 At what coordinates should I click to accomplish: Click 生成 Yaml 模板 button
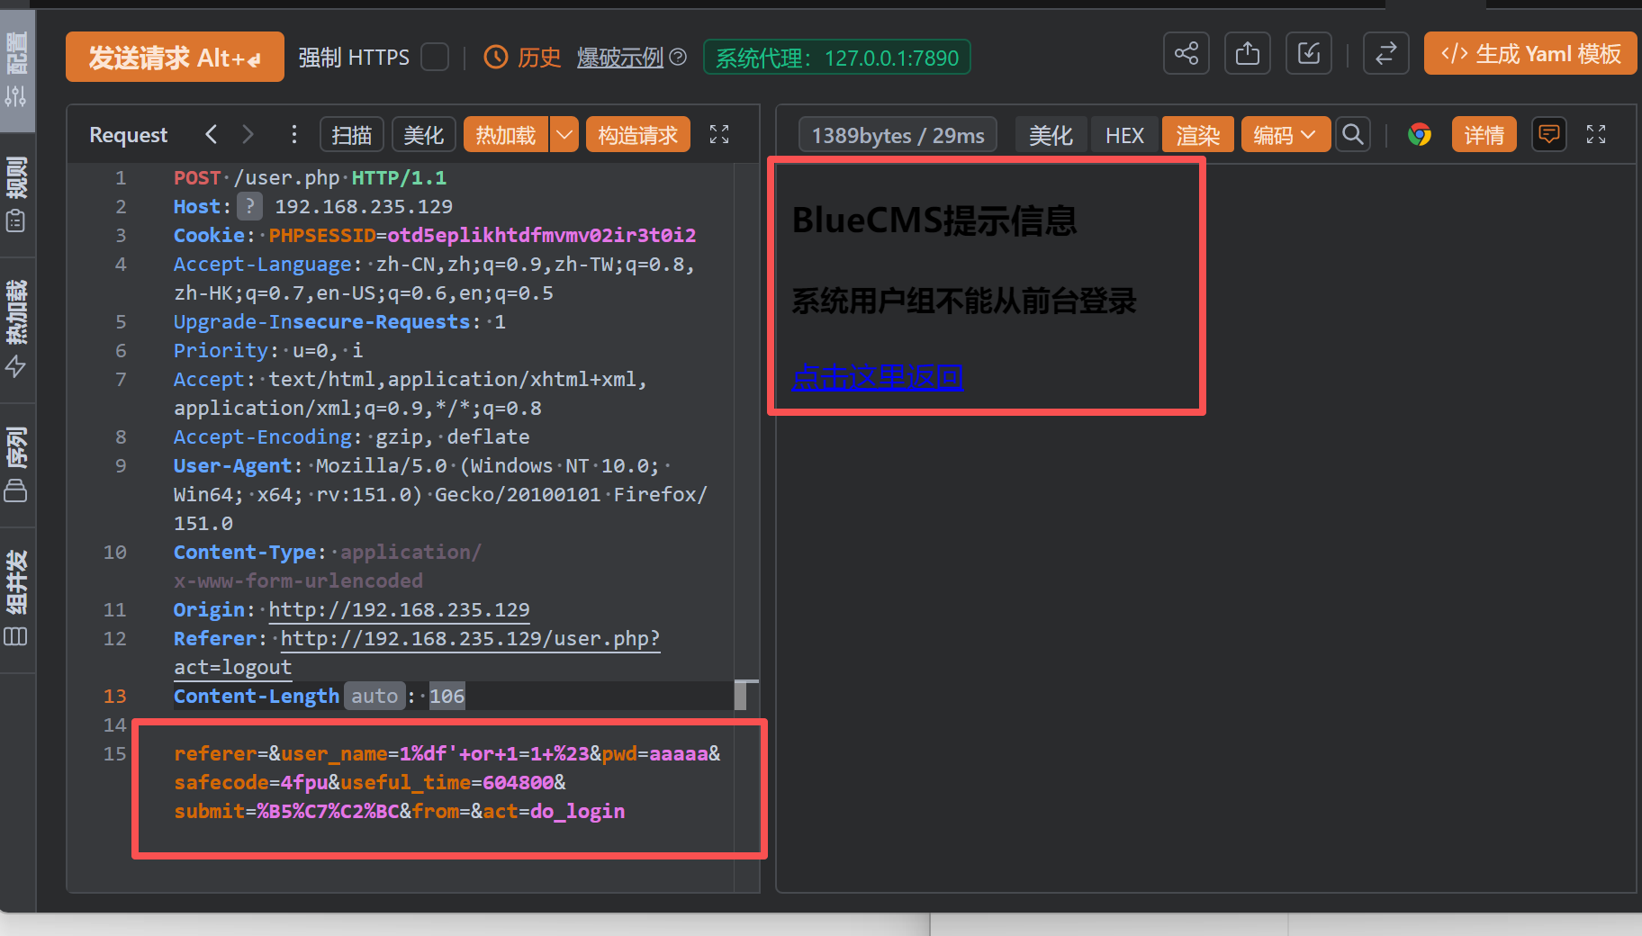click(x=1530, y=54)
